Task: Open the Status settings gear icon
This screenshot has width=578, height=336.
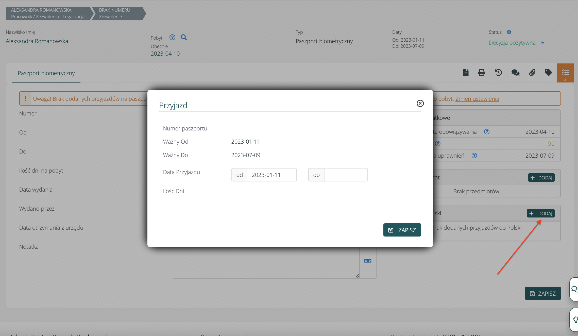Action: click(509, 32)
